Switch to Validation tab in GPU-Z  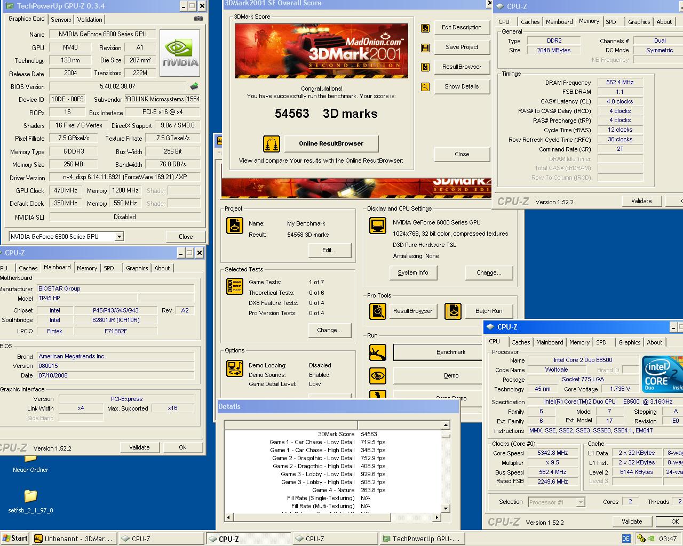pyautogui.click(x=90, y=20)
